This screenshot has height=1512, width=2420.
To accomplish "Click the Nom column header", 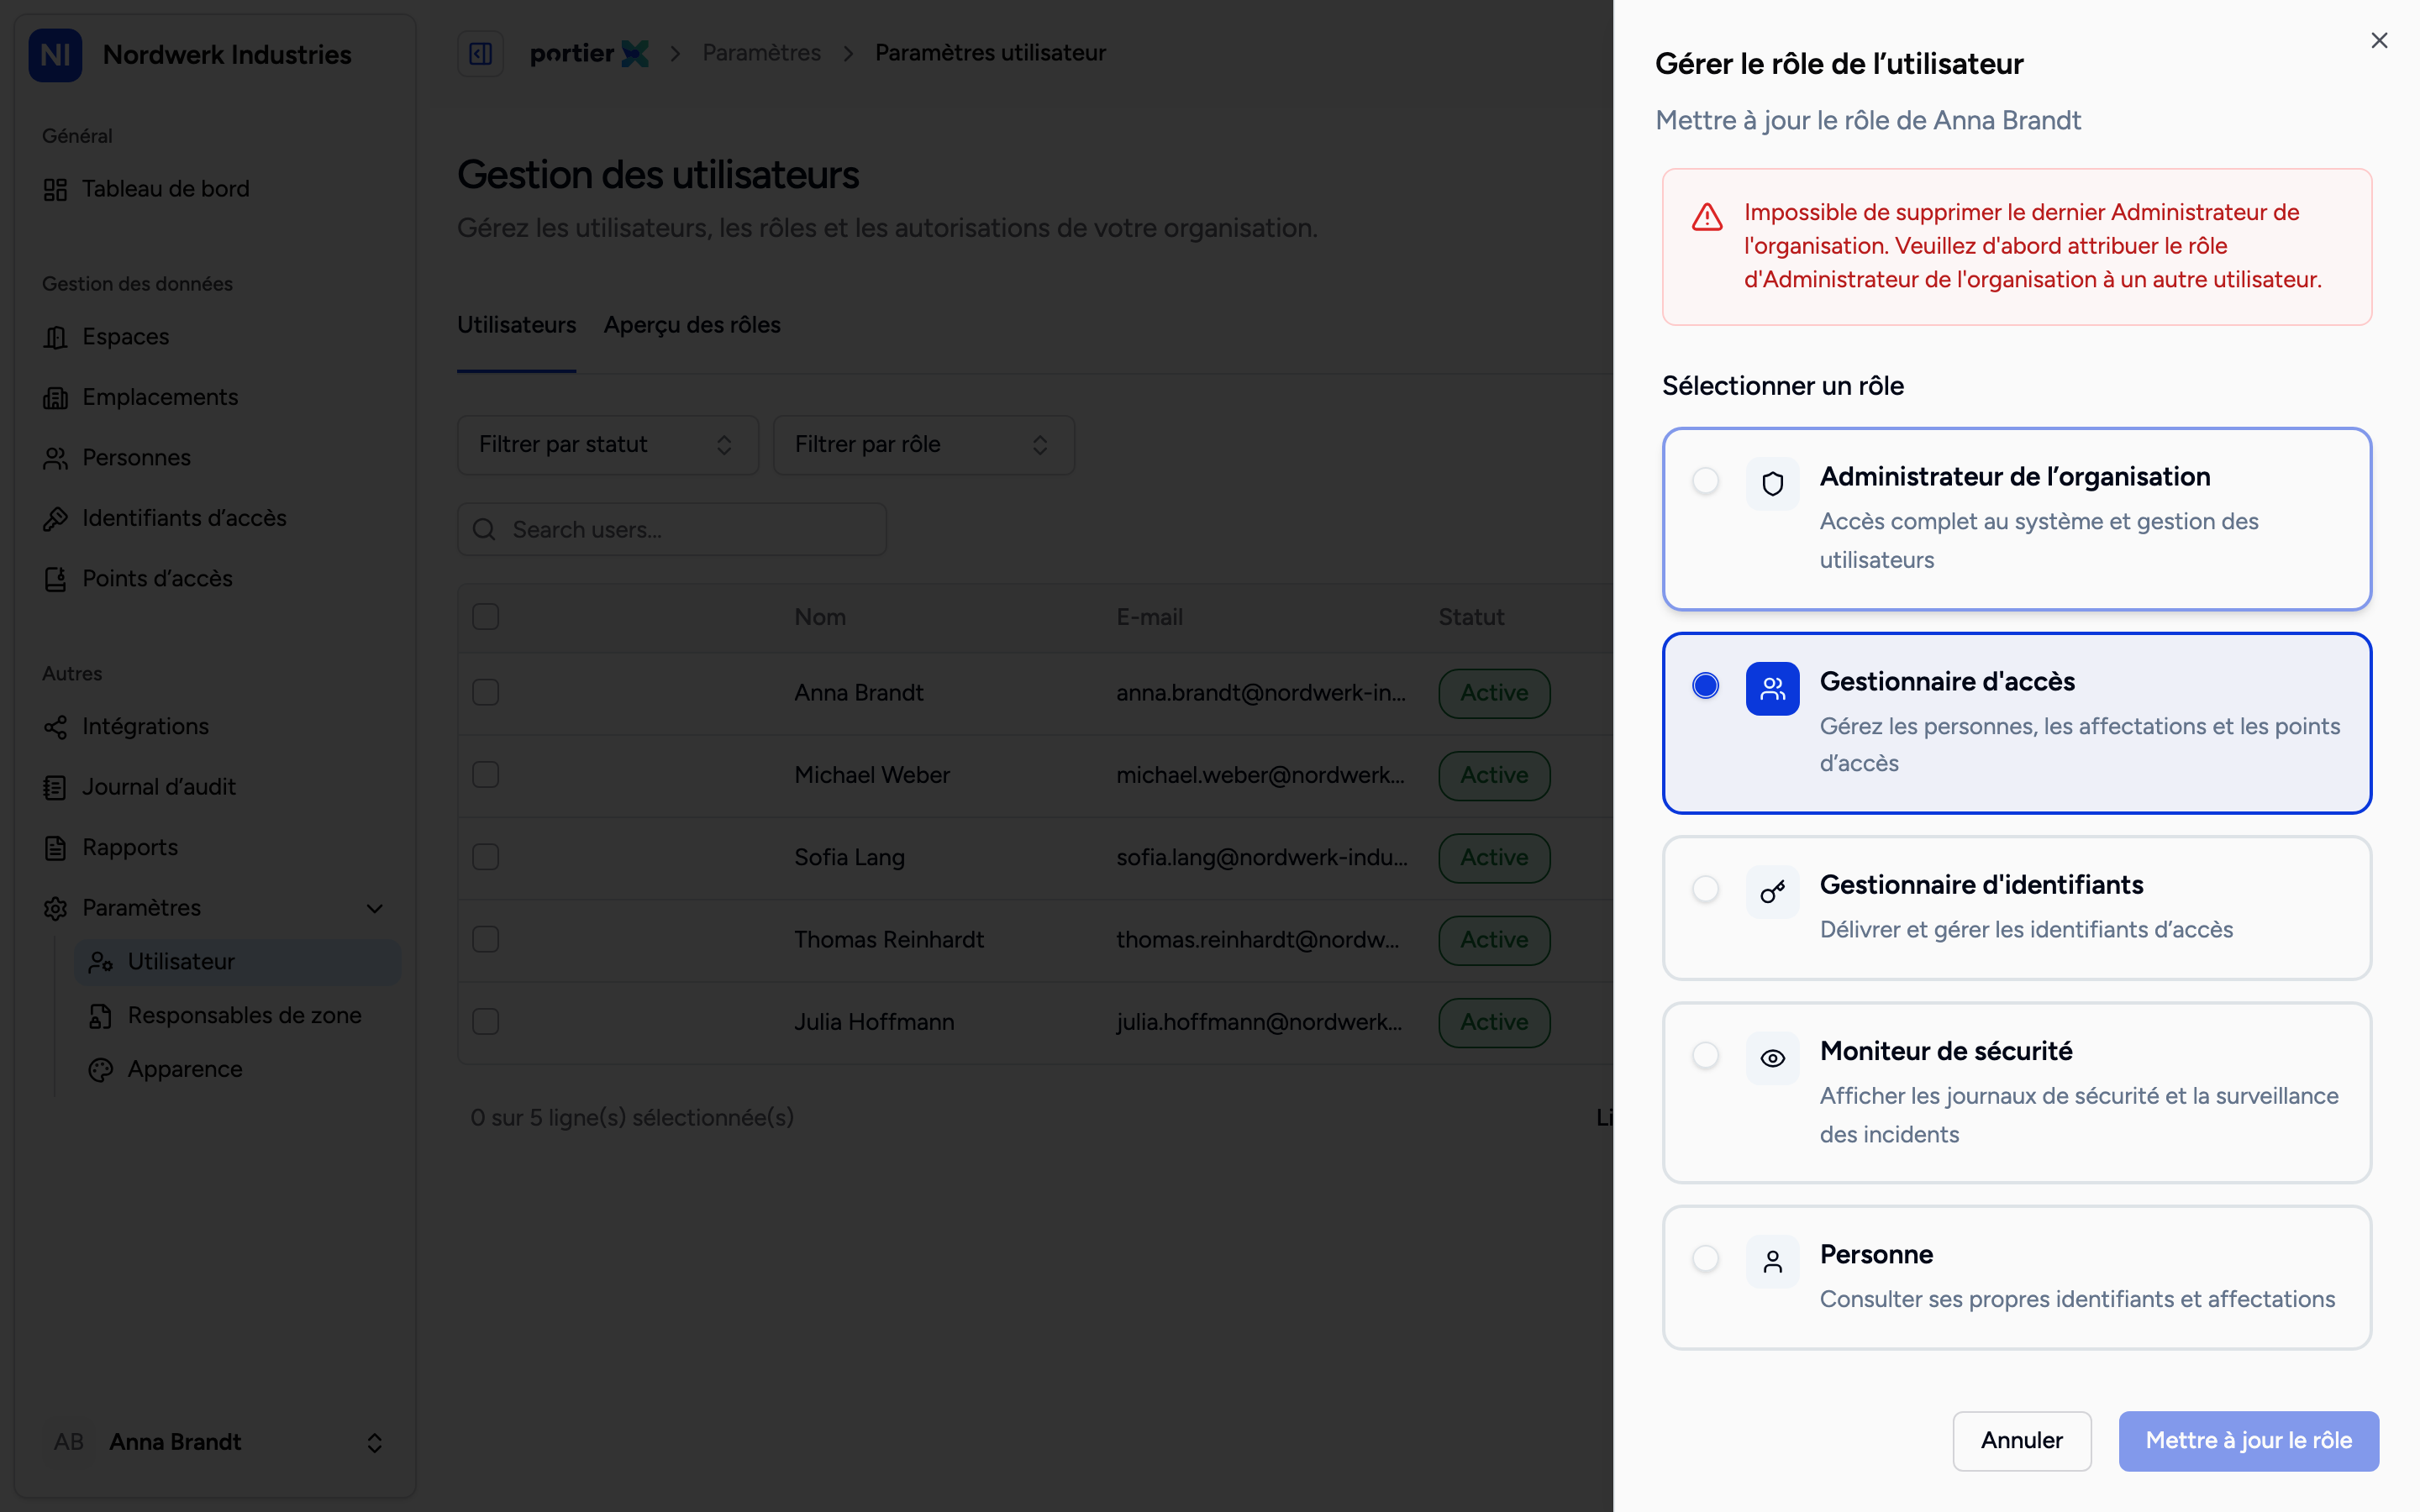I will [x=820, y=617].
